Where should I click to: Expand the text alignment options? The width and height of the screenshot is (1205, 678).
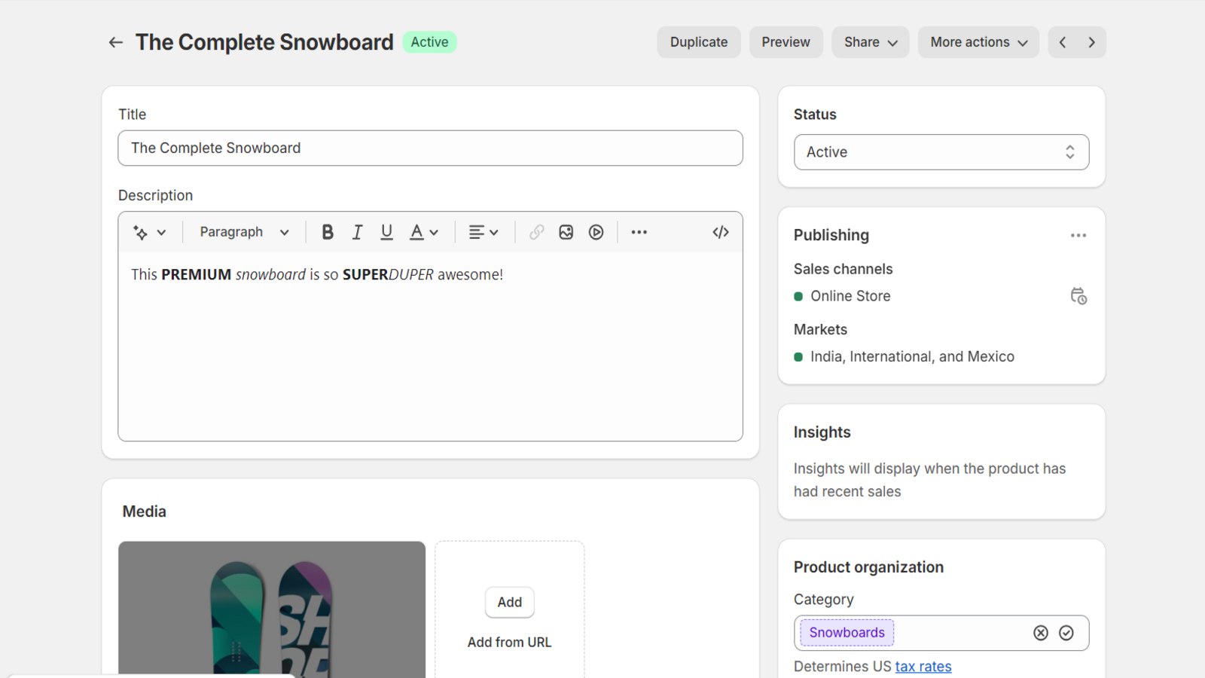point(484,232)
